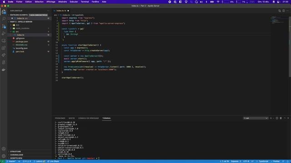Image resolution: width=291 pixels, height=163 pixels.
Task: Open the Sélection menu
Action: 39,2
